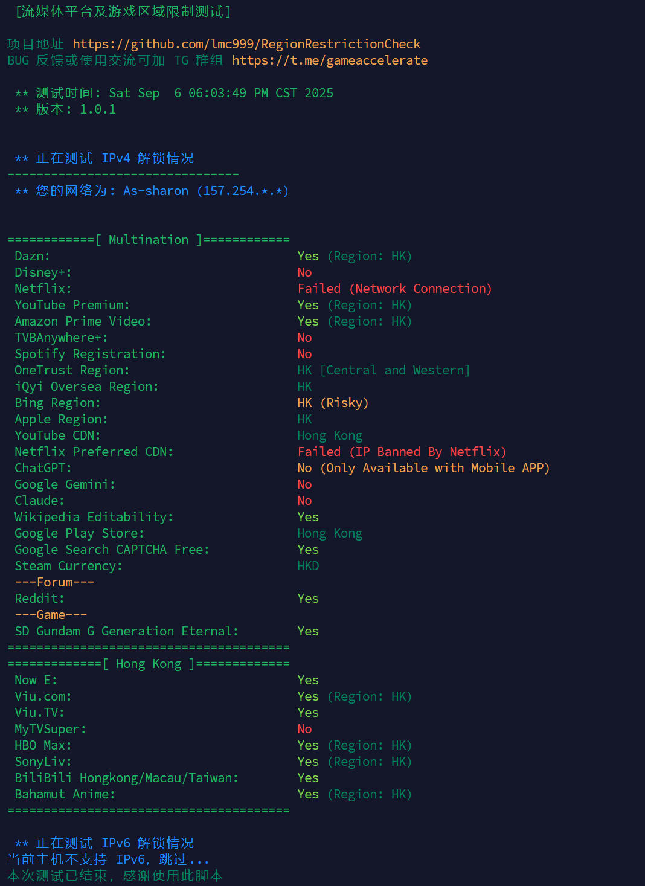645x886 pixels.
Task: Click the 'Google Gemini:' label
Action: [65, 484]
